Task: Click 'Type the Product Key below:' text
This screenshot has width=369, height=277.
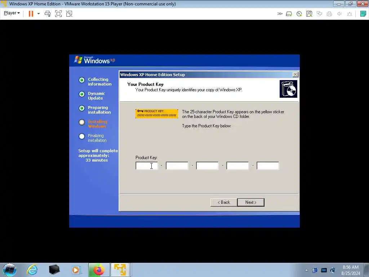Action: pyautogui.click(x=206, y=126)
